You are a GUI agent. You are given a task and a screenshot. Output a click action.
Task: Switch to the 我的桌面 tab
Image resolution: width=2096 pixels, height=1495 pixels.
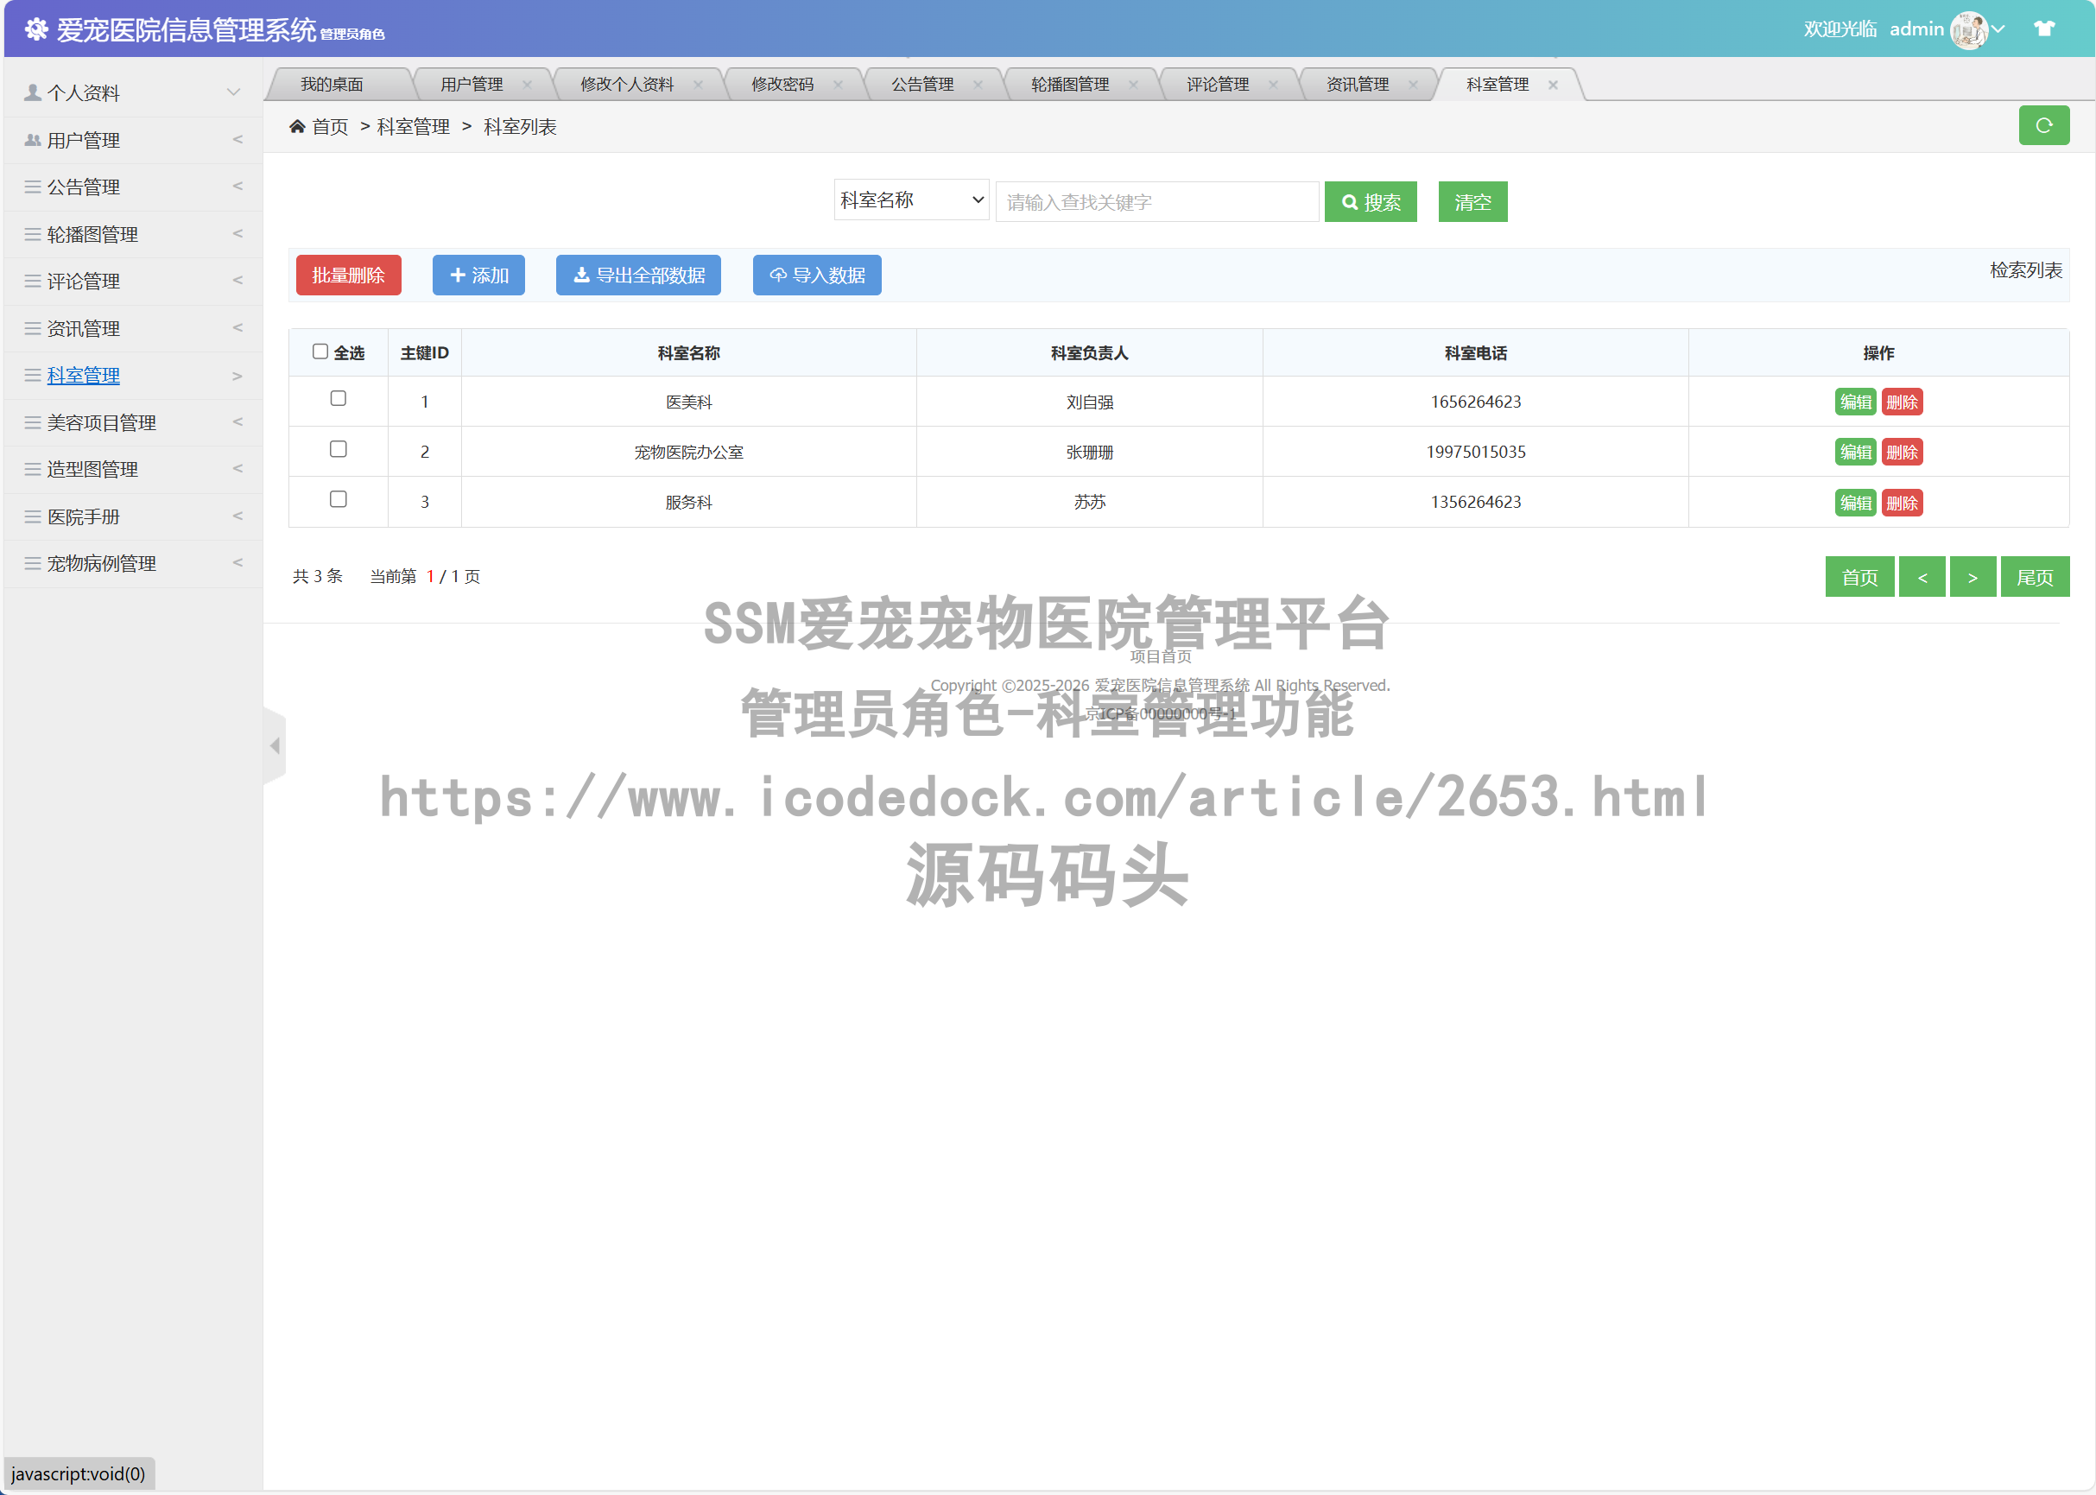pos(333,84)
